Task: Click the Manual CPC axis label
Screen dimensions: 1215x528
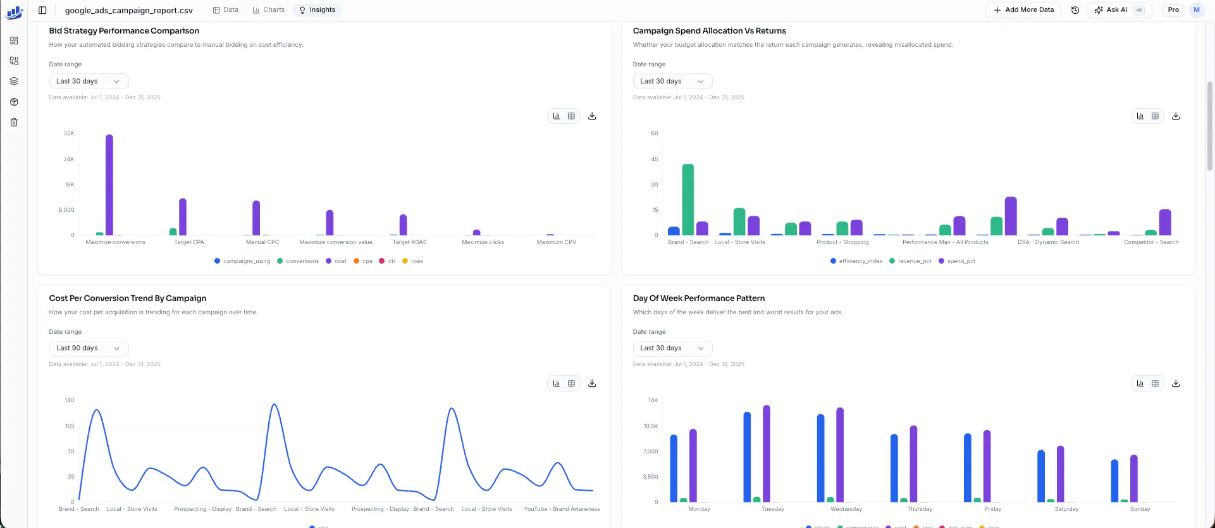Action: pyautogui.click(x=262, y=242)
